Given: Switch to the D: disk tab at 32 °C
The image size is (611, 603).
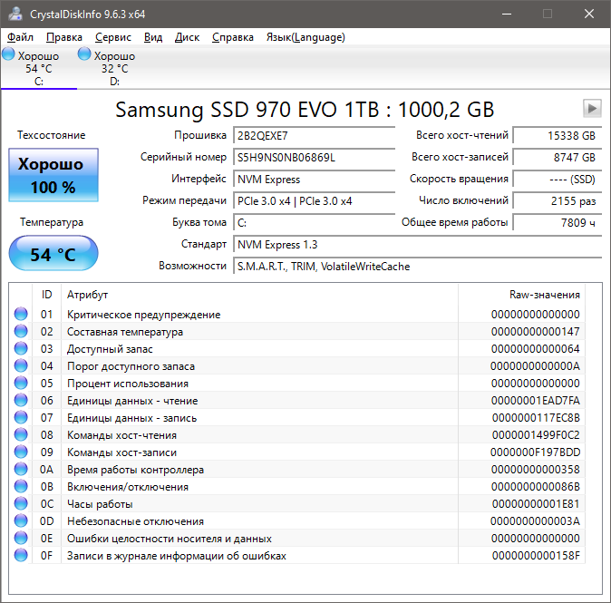Looking at the screenshot, I should tap(114, 68).
